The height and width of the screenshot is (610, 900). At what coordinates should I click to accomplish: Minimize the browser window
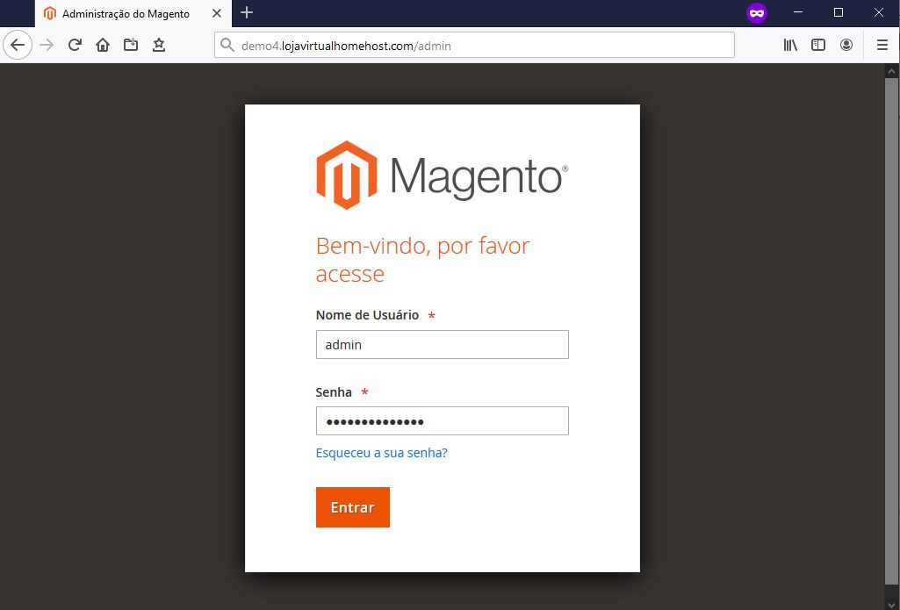(798, 12)
